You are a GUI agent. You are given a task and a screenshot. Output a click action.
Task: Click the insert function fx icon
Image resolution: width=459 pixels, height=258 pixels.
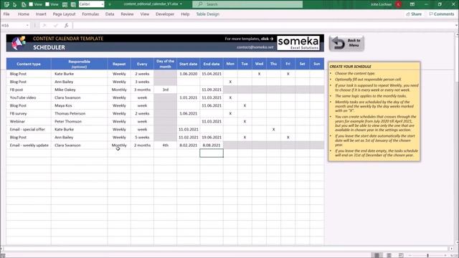point(67,26)
